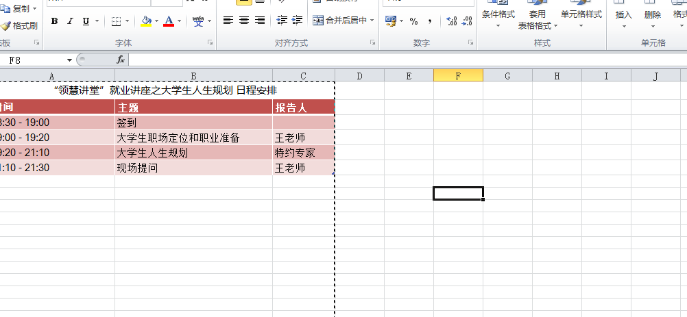Toggle underline formatting
This screenshot has width=687, height=317.
86,21
